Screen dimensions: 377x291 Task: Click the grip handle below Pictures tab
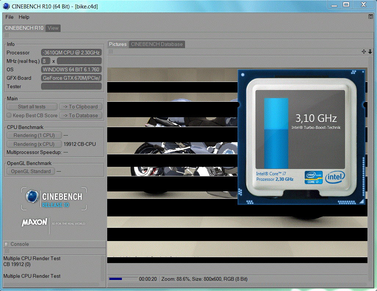[x=111, y=52]
